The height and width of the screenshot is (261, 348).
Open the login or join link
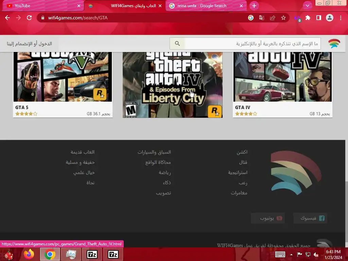[x=29, y=44]
